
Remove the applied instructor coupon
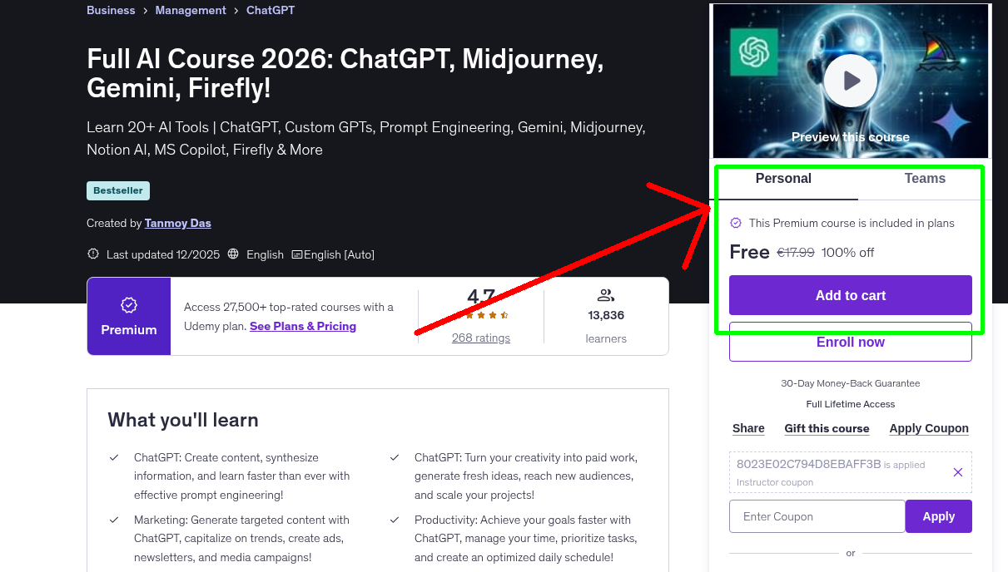point(957,471)
